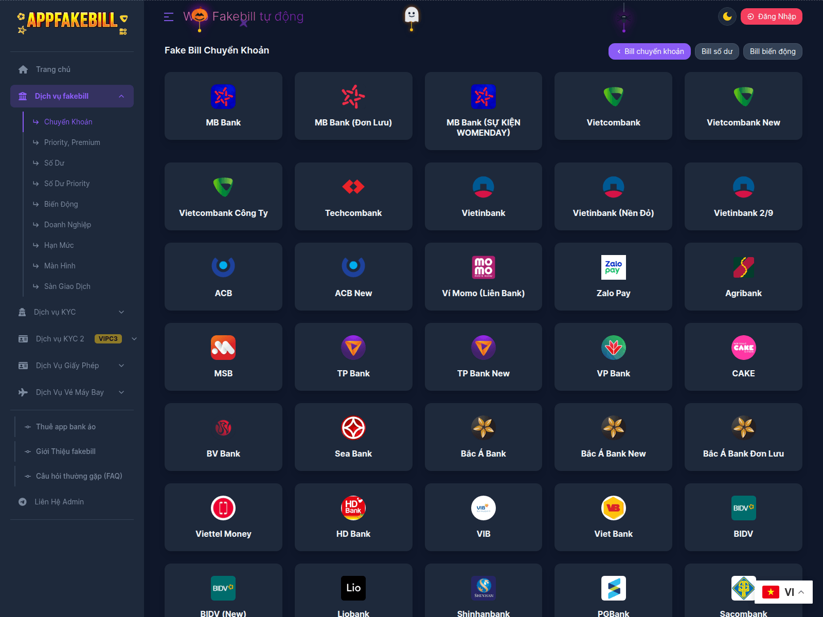This screenshot has height=617, width=823.
Task: Click the Đăng Nhập login button
Action: (x=772, y=16)
